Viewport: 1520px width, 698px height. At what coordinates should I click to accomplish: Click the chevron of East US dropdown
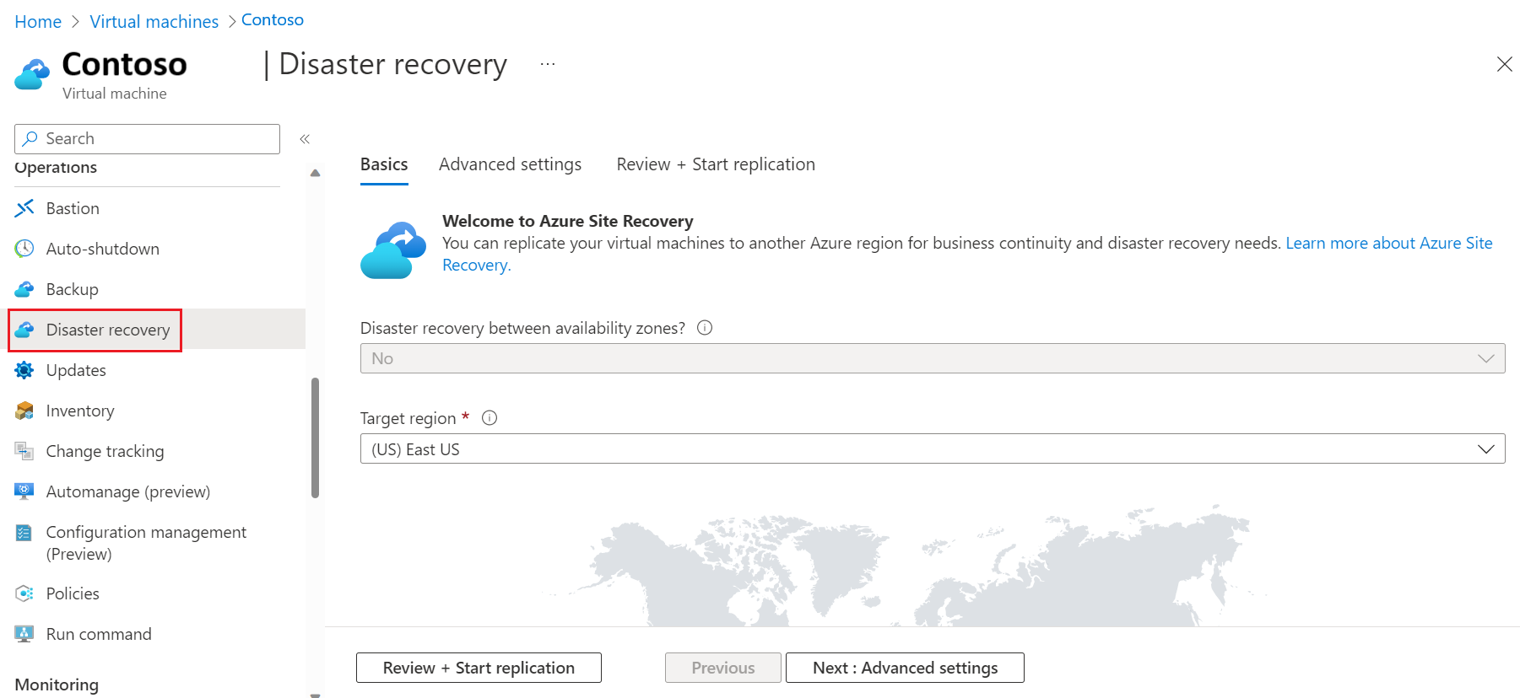point(1486,449)
